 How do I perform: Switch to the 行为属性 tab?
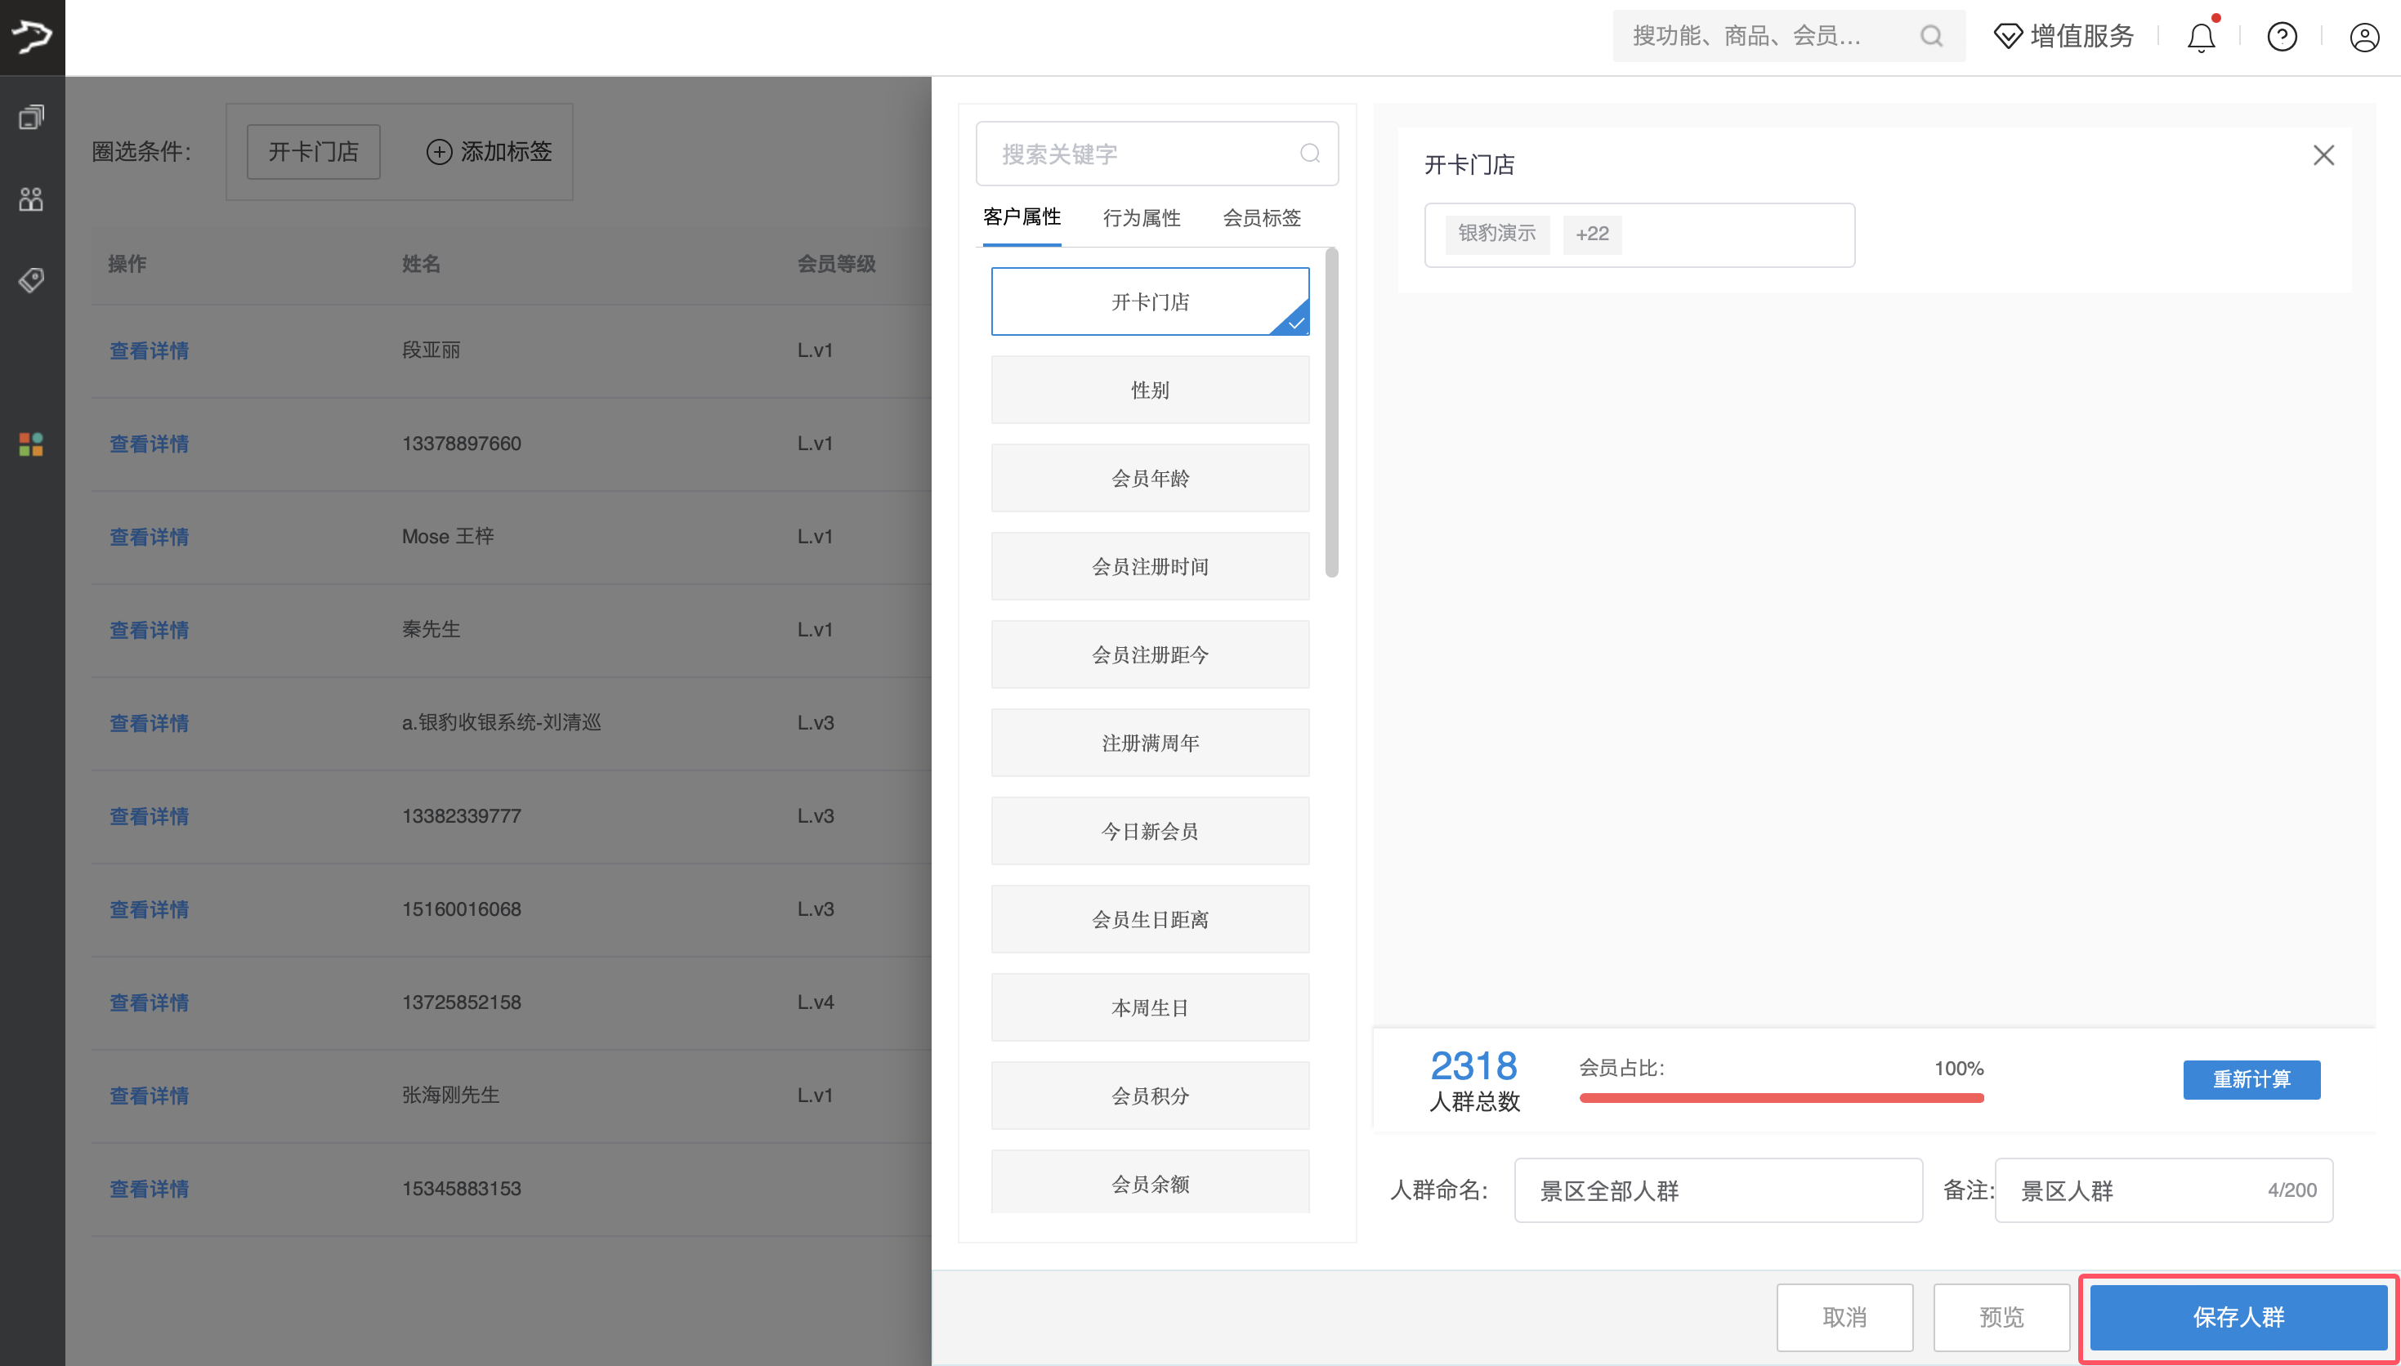pos(1141,217)
